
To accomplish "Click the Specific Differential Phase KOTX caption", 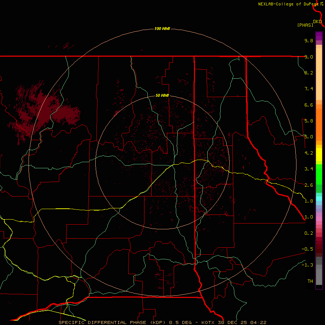I will pos(162,322).
